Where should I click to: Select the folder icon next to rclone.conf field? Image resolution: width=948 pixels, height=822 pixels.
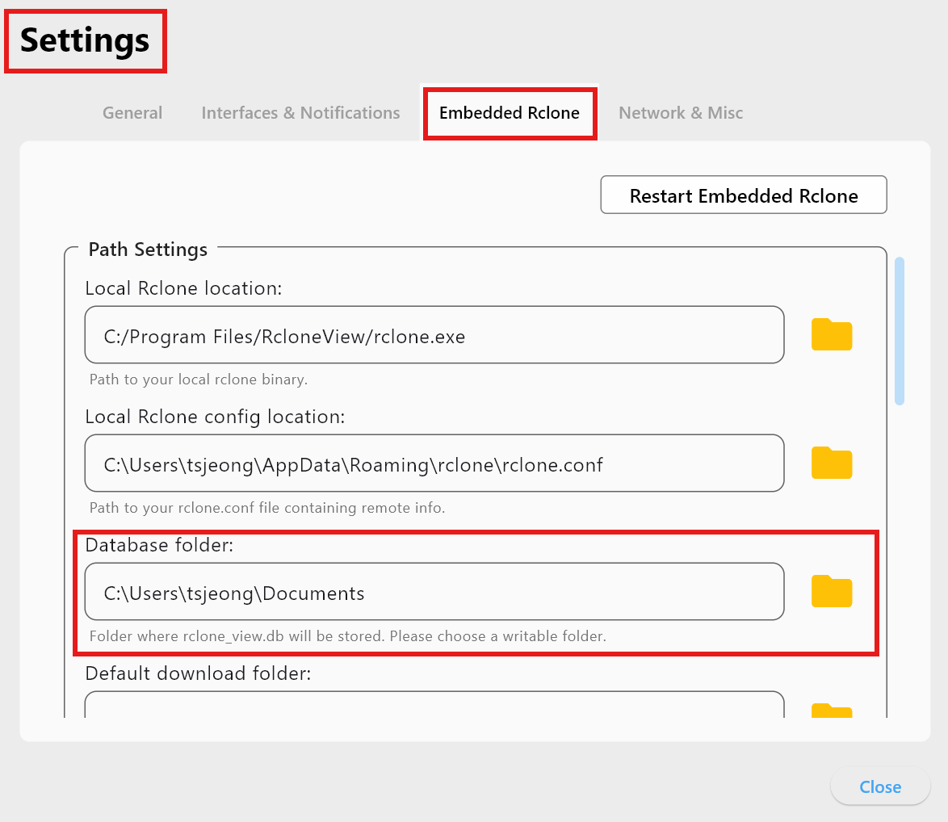831,463
